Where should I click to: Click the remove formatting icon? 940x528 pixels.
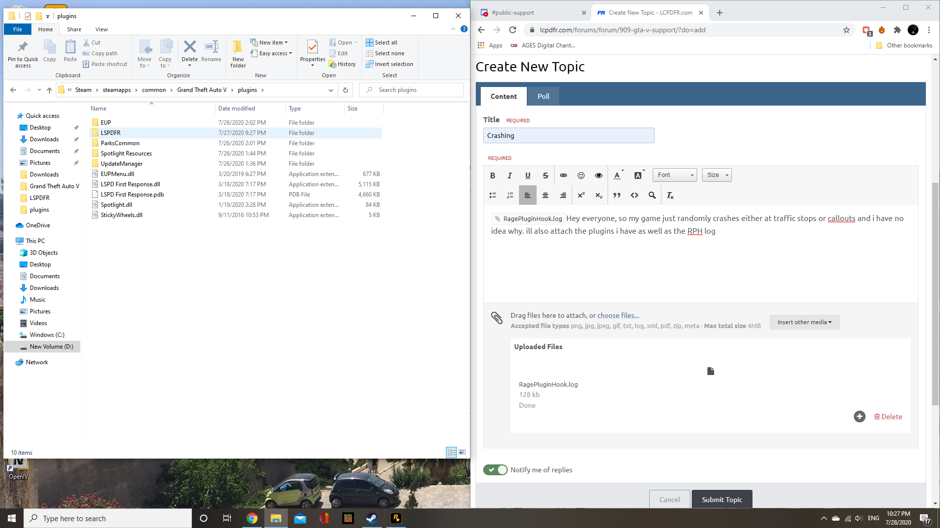click(670, 196)
